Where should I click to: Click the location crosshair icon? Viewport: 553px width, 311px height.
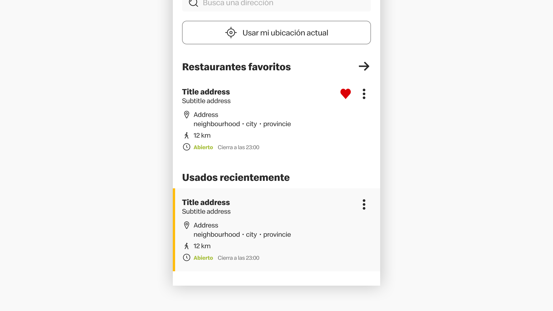pos(231,33)
